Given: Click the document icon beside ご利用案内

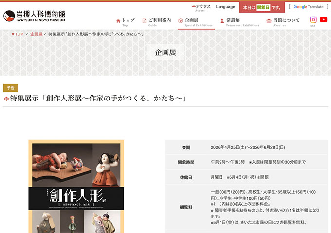Looking at the screenshot, I should 145,20.
